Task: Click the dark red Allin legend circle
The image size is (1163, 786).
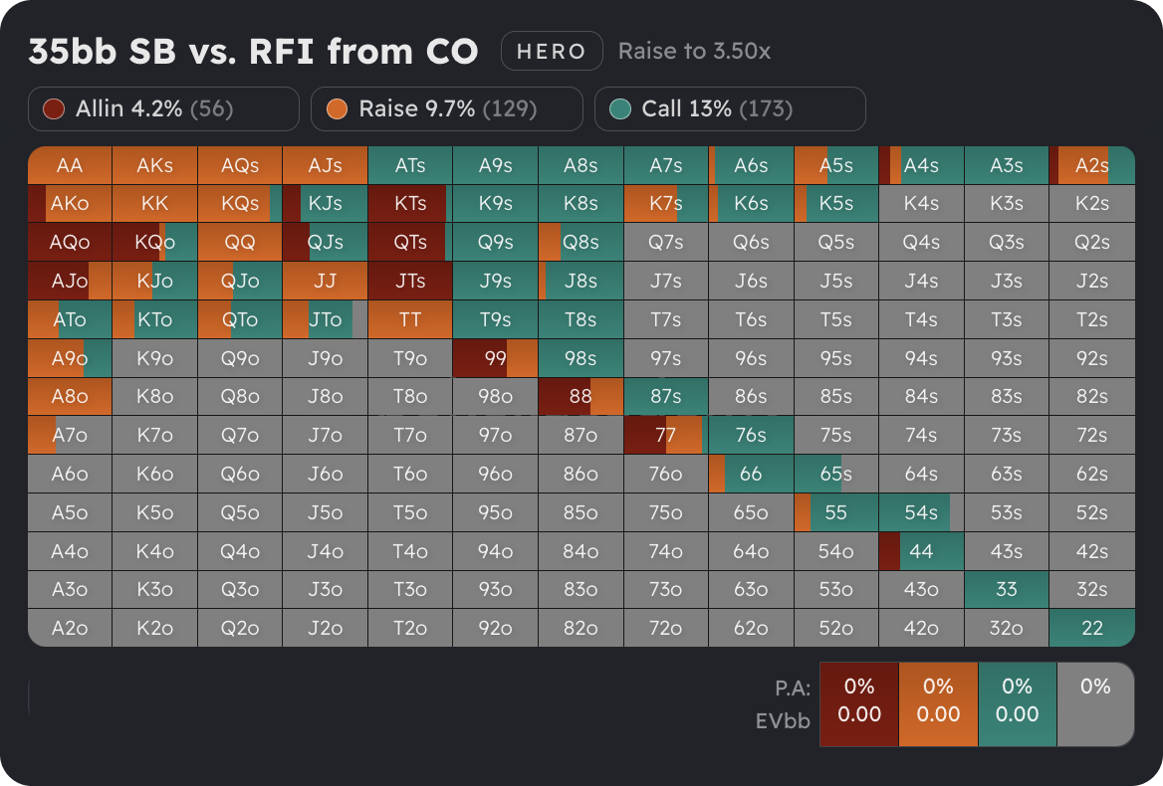Action: pos(54,109)
